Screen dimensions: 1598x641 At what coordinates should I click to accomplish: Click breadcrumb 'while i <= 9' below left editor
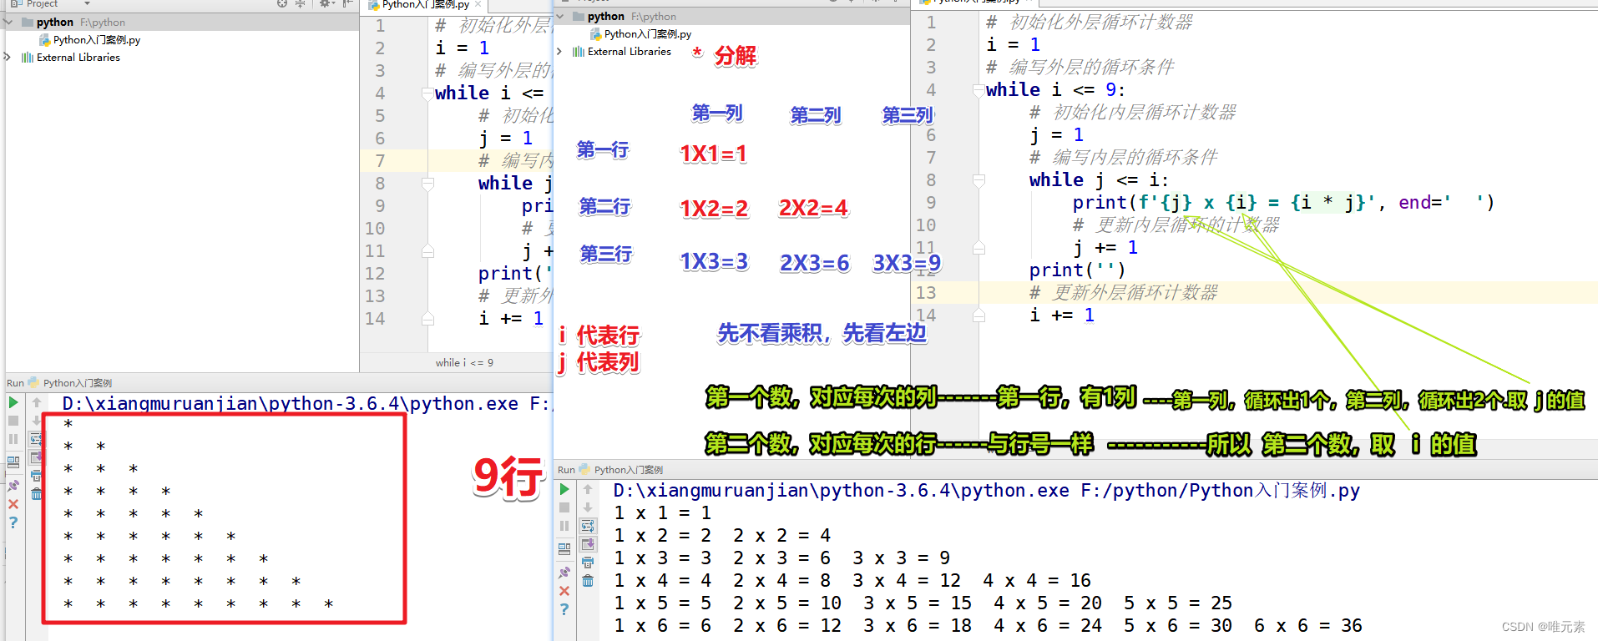464,362
